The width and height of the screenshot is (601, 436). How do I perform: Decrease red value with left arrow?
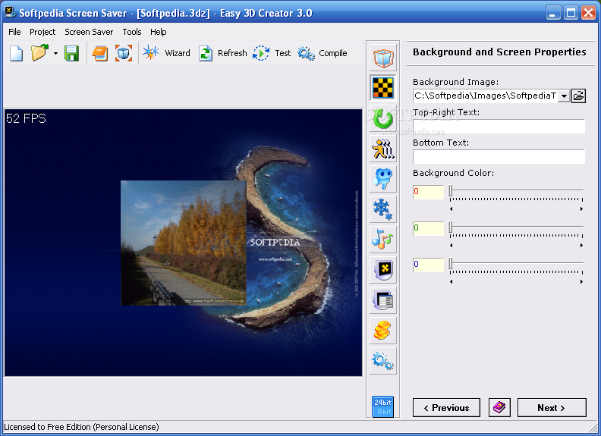[452, 209]
